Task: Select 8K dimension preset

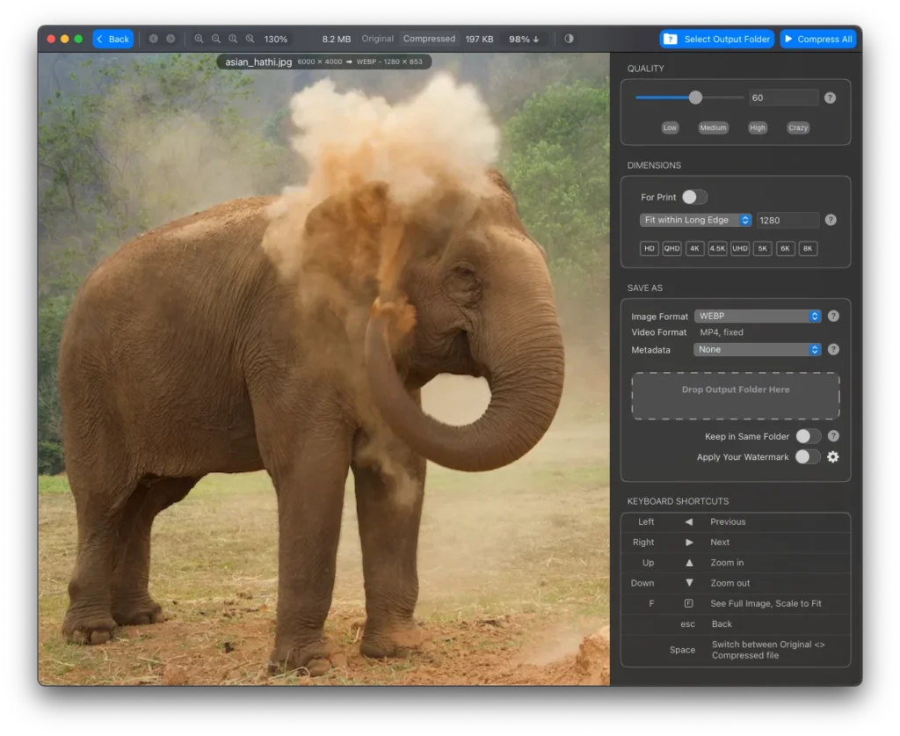Action: [808, 249]
